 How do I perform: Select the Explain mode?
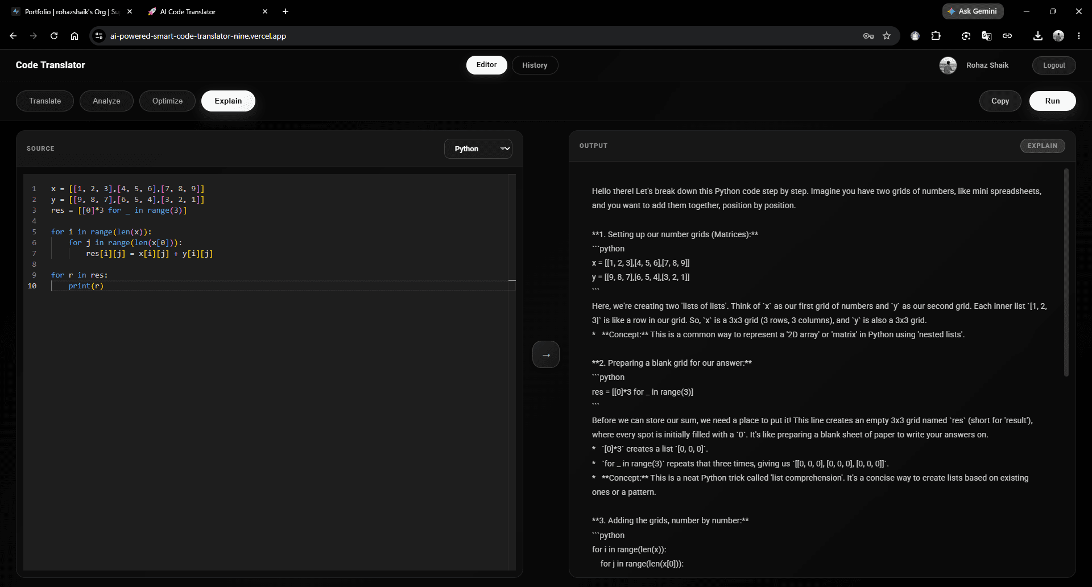pos(228,101)
